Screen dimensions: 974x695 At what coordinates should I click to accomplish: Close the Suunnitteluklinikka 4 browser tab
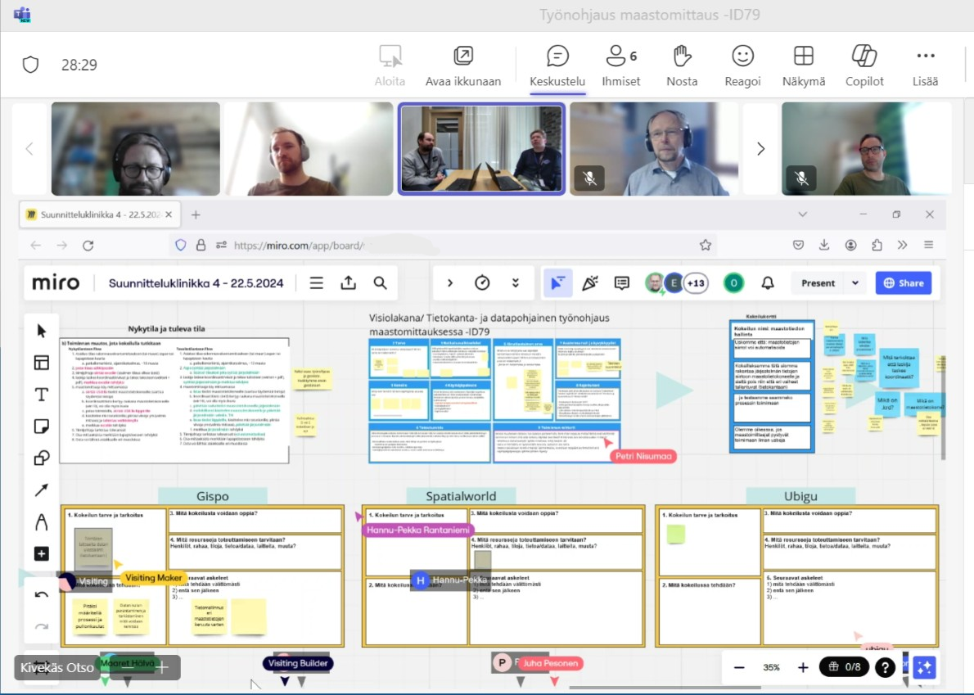point(169,214)
